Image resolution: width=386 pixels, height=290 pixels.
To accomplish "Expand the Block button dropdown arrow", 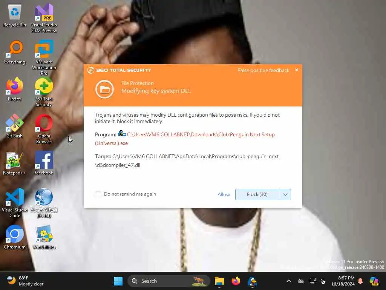I will [x=285, y=194].
